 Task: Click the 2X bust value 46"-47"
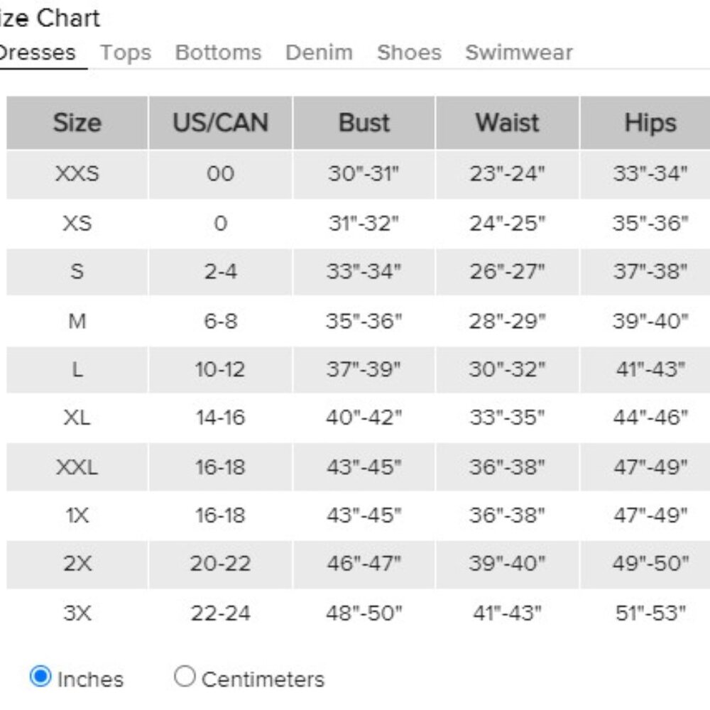tap(364, 564)
